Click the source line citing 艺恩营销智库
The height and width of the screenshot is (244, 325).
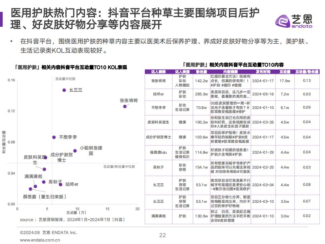(72, 220)
